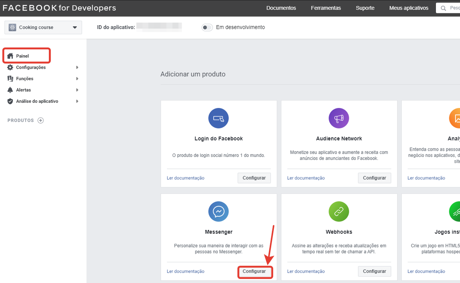This screenshot has width=460, height=283.
Task: Expand the Análise do aplicativo arrow
Action: click(77, 101)
